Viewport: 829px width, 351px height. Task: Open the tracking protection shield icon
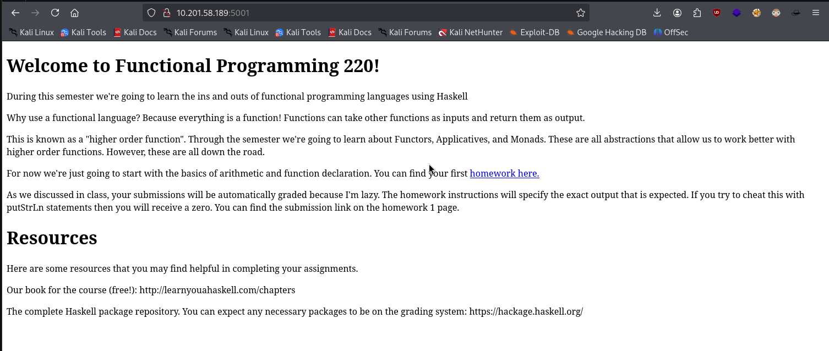click(151, 13)
